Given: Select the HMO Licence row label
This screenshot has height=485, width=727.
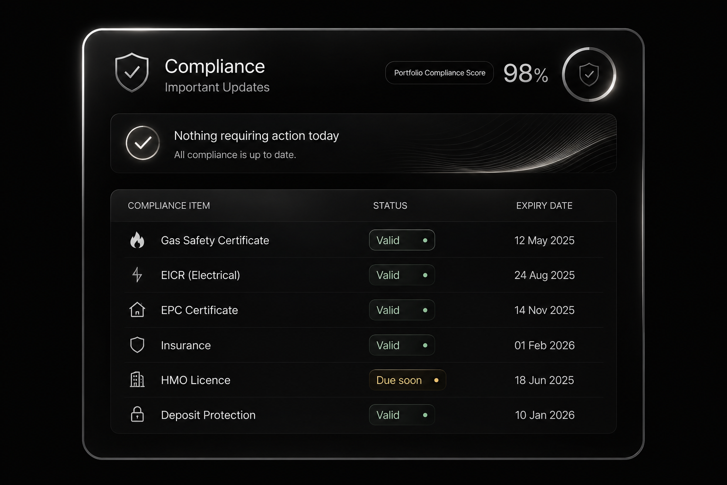Looking at the screenshot, I should (x=195, y=380).
